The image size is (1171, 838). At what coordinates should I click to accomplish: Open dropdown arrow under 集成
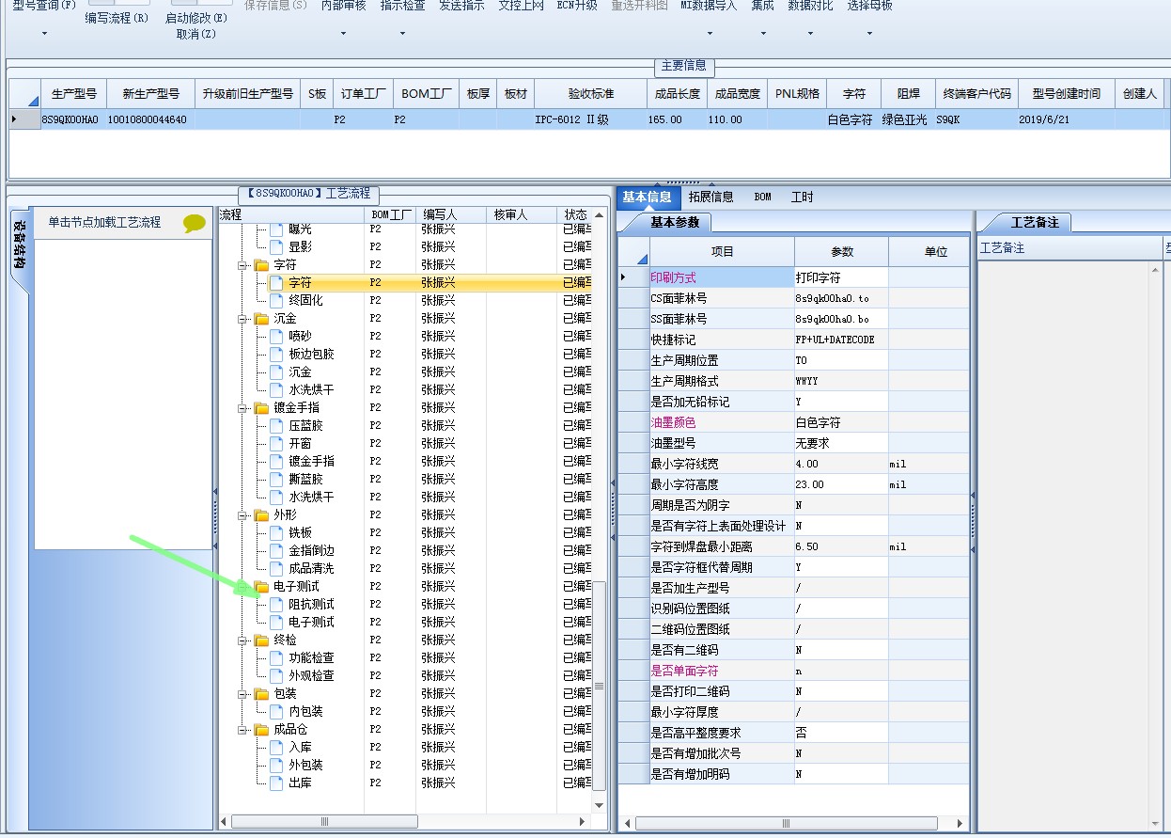(762, 35)
